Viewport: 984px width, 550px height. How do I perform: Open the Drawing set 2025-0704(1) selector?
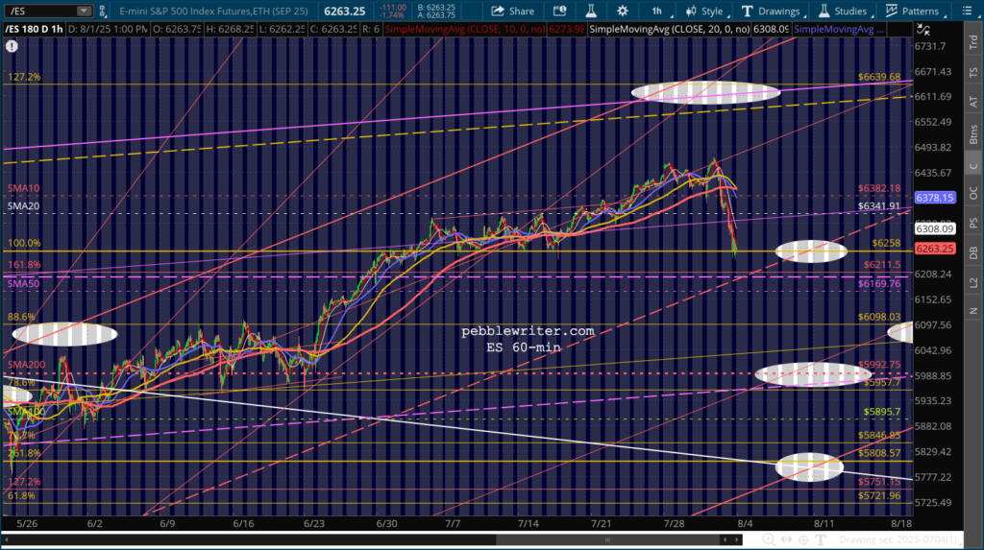point(899,539)
